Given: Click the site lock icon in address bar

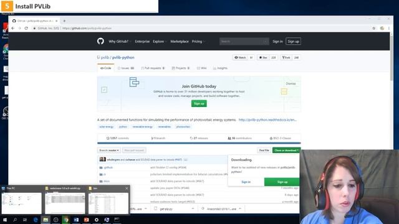Looking at the screenshot, I should [34, 28].
